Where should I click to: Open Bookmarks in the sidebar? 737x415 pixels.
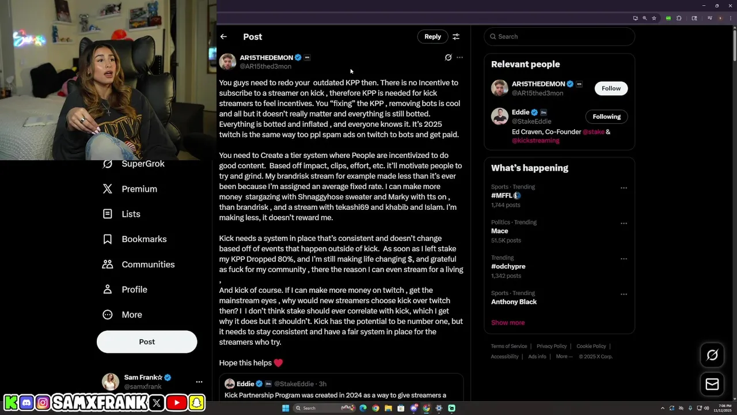(135, 239)
